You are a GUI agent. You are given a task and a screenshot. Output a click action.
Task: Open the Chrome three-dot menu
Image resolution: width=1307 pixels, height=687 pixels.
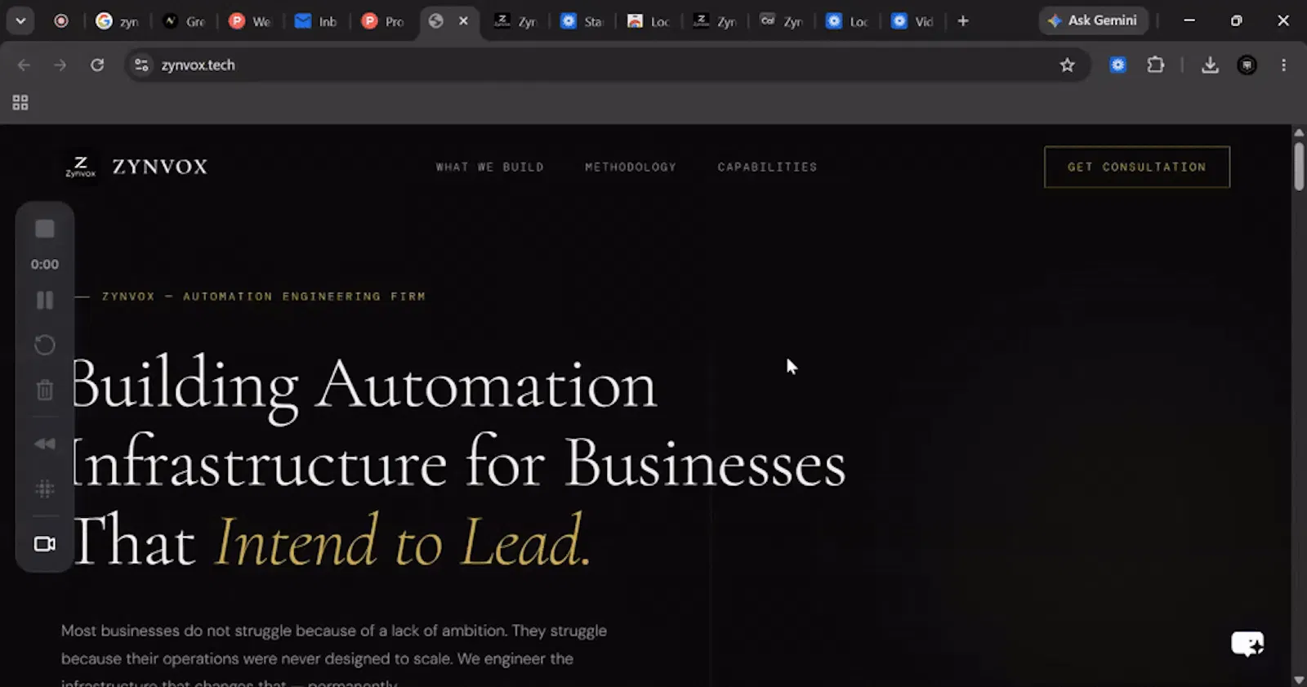[1283, 65]
